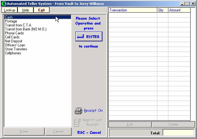Select Cash in the operation list
This screenshot has width=197, height=139.
tap(9, 17)
